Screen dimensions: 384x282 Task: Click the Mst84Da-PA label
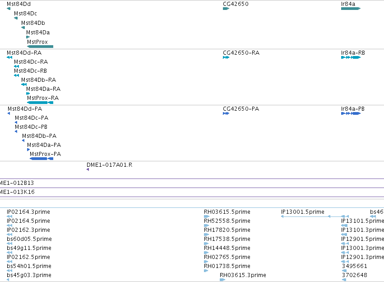click(44, 145)
